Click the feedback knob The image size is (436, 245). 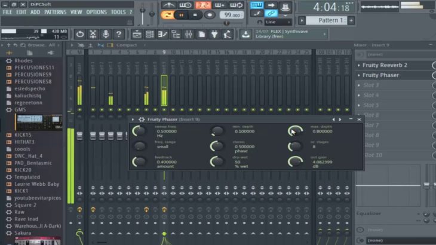139,161
